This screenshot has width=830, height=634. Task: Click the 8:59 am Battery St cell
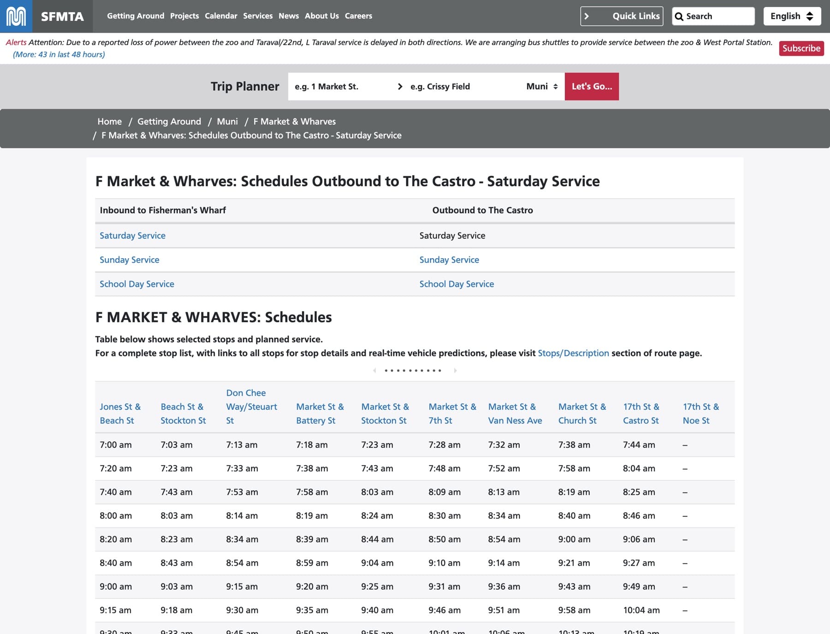(312, 563)
